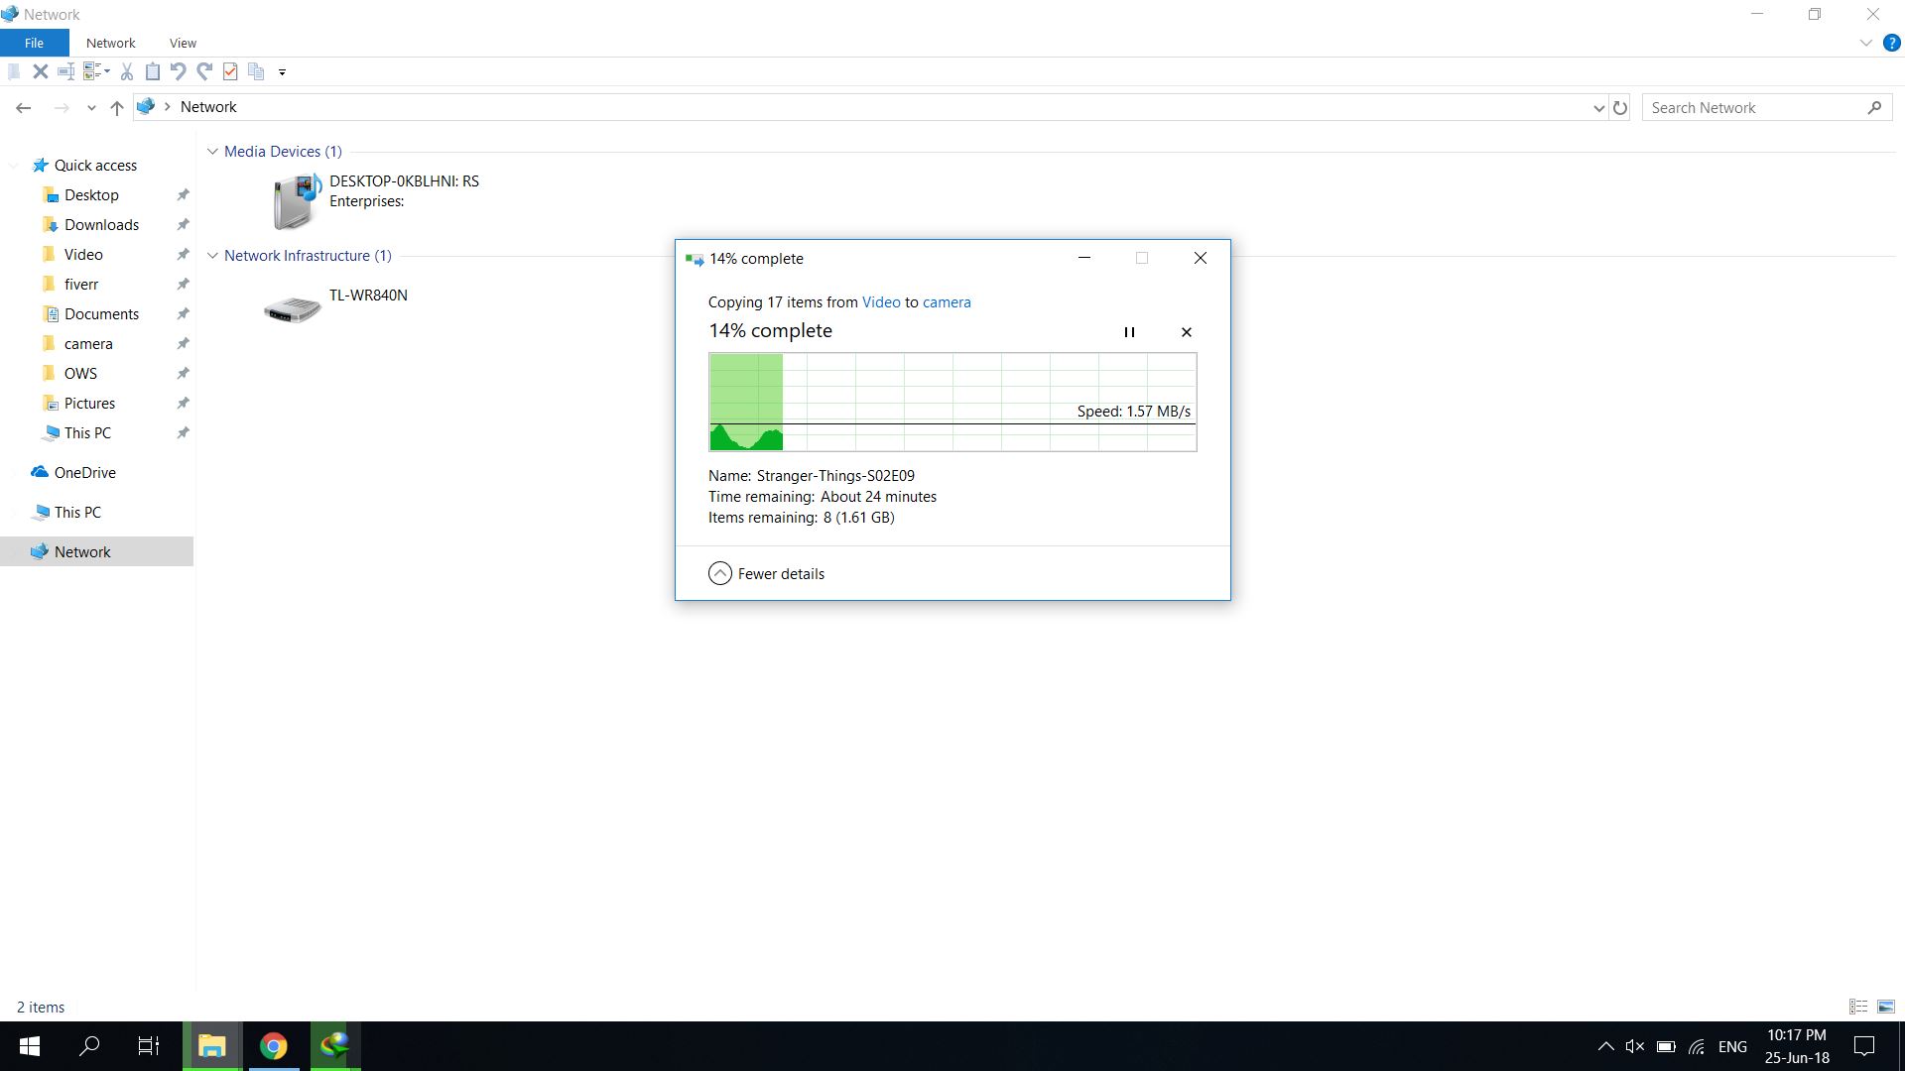Open Downloads in the navigation pane
The height and width of the screenshot is (1071, 1905).
(101, 225)
